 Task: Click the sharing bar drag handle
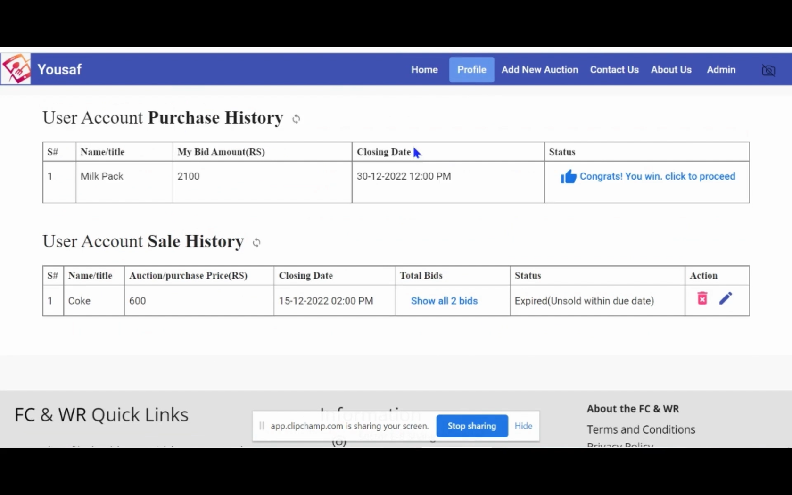point(262,426)
